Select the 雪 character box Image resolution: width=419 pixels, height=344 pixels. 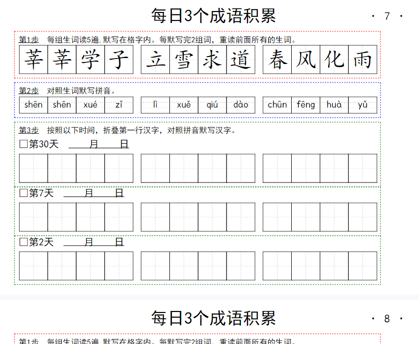point(183,60)
